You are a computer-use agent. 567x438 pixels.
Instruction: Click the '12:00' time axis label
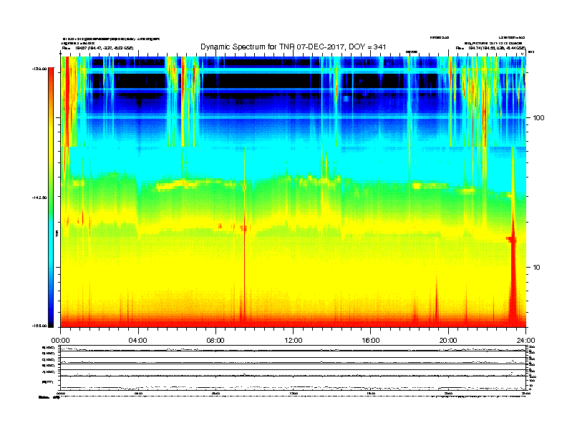click(294, 341)
